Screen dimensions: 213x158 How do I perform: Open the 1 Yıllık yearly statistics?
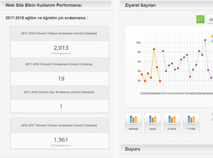coord(191,123)
